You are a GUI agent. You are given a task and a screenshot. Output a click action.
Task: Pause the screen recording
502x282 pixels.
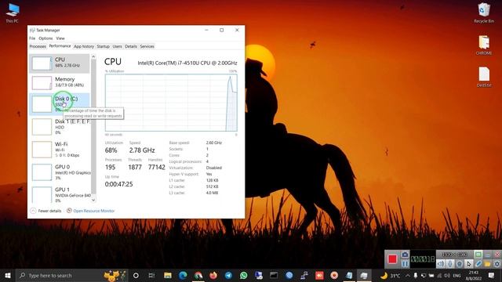coord(405,264)
